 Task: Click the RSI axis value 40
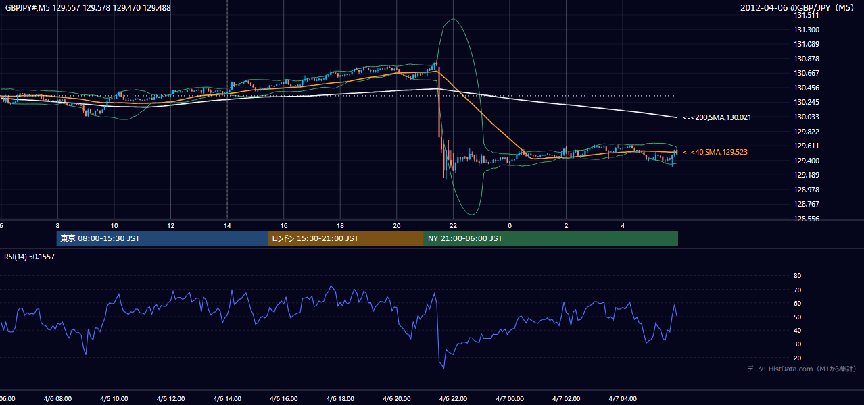pyautogui.click(x=797, y=330)
